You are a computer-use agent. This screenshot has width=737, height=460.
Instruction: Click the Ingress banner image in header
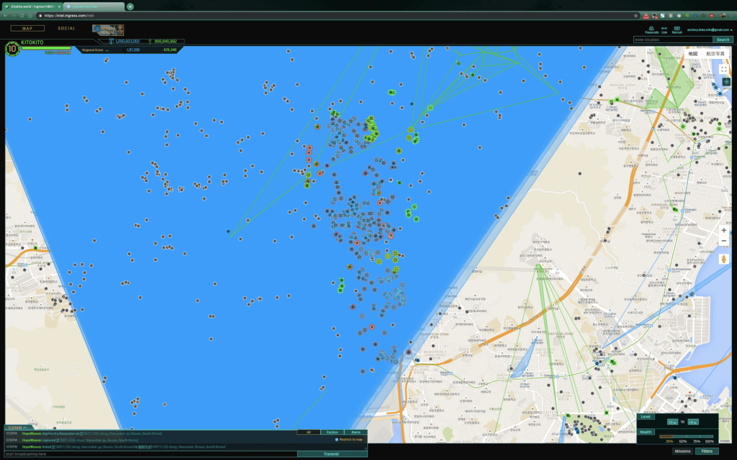click(x=108, y=30)
